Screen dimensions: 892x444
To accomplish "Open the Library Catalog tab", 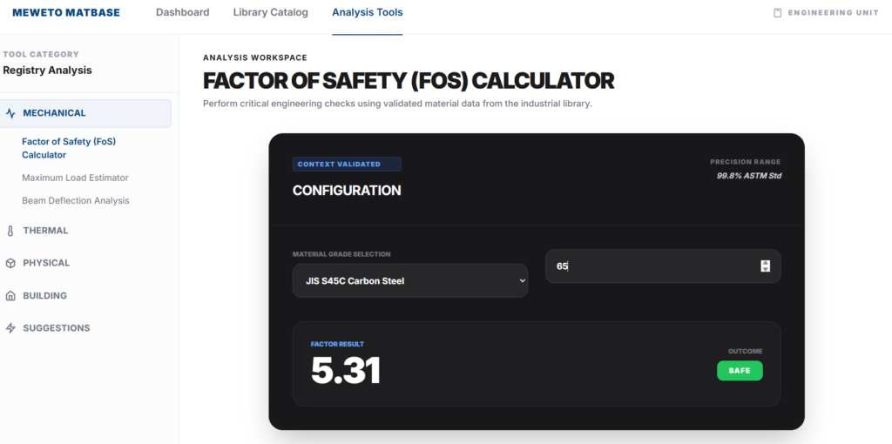I will pyautogui.click(x=270, y=13).
